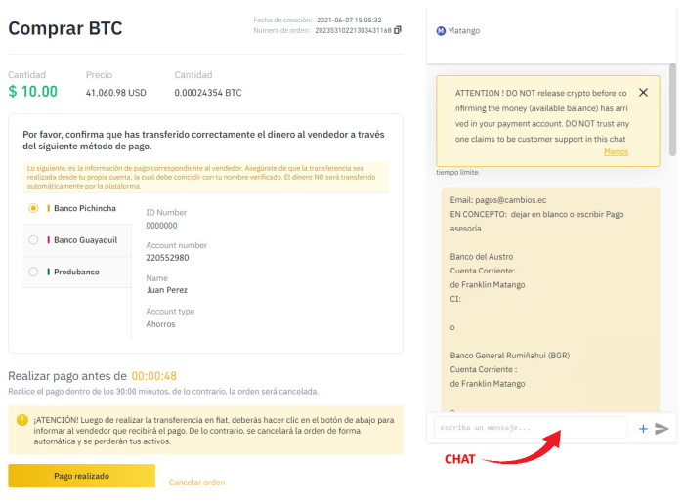The image size is (684, 504).
Task: Click the countdown timer 00:00:48
Action: [154, 376]
